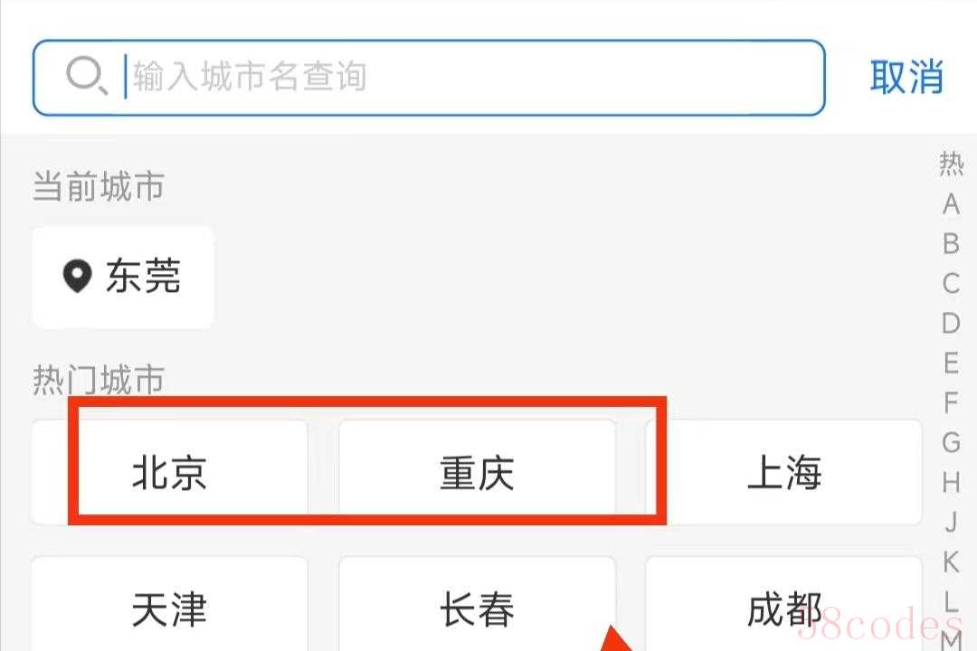Click the location pin icon beside 东莞
This screenshot has height=651, width=977.
[x=77, y=276]
